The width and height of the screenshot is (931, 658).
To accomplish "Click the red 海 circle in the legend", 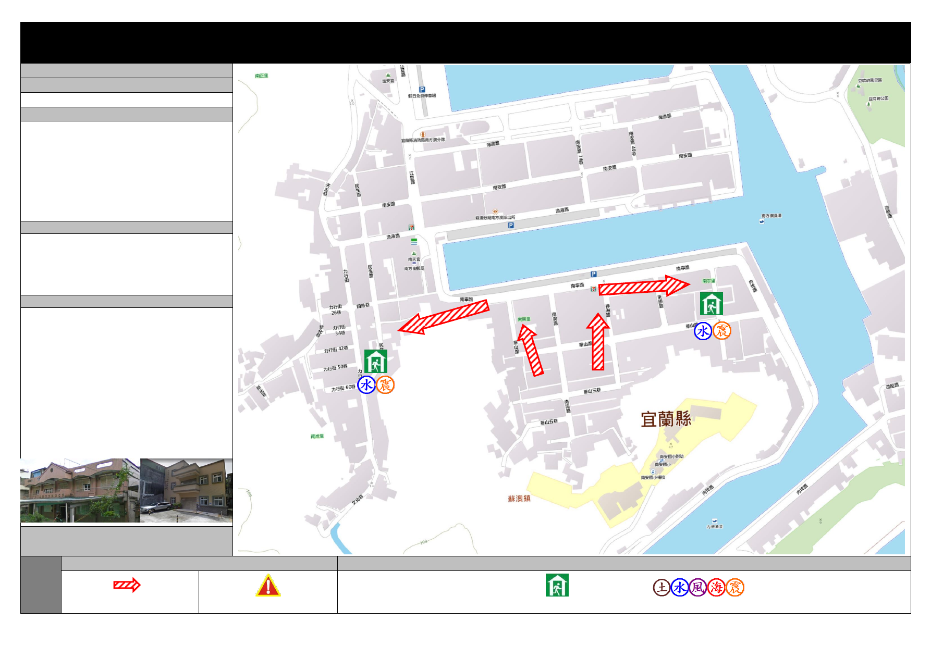I will (x=716, y=588).
